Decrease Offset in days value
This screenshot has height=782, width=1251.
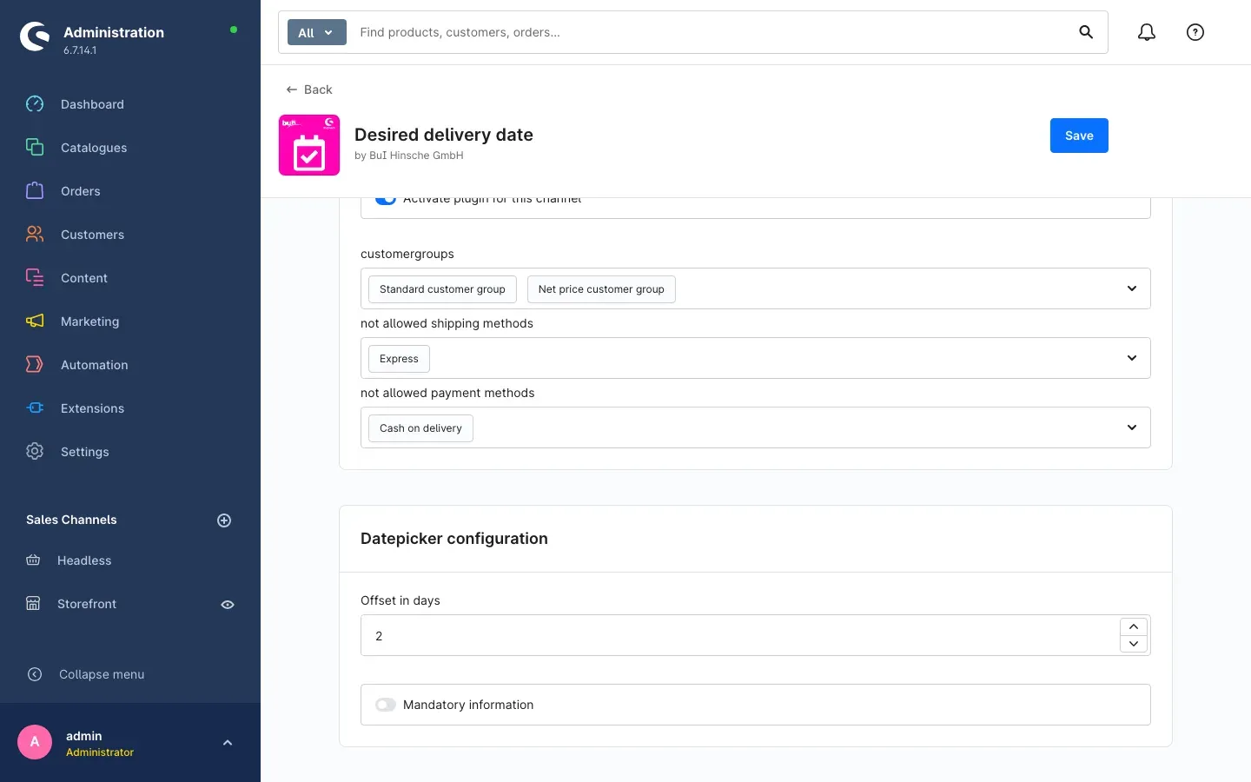tap(1134, 644)
